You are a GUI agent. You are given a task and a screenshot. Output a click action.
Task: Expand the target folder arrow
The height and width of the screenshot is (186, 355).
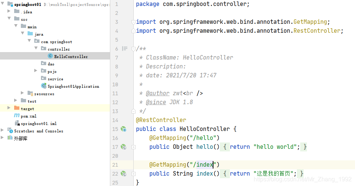click(9, 108)
